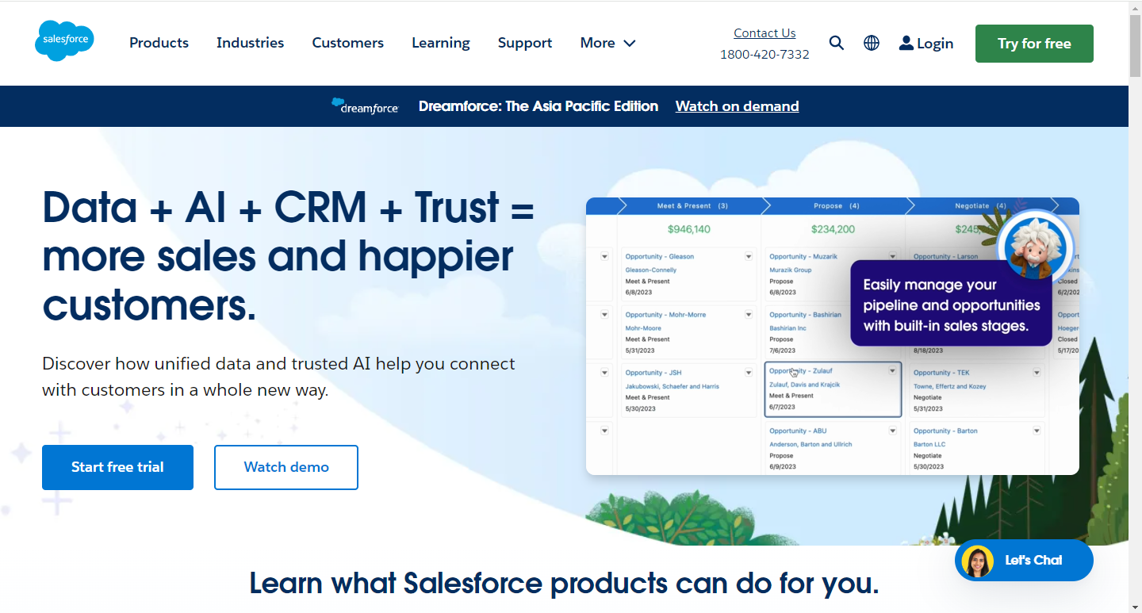This screenshot has height=613, width=1142.
Task: Click the Mohr-Moore account name
Action: [x=643, y=328]
